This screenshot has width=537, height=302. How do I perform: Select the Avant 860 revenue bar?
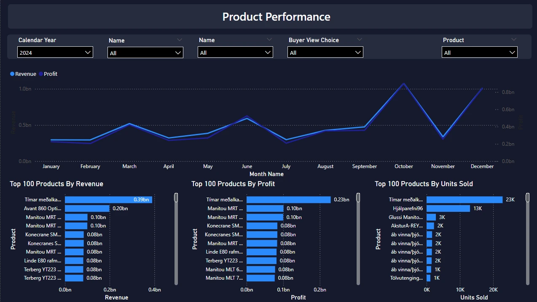(87, 208)
